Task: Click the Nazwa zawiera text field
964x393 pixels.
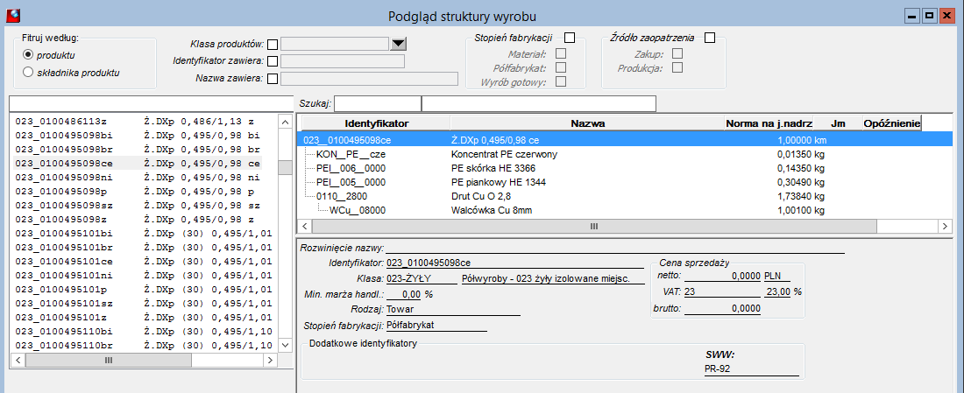Action: (x=369, y=78)
